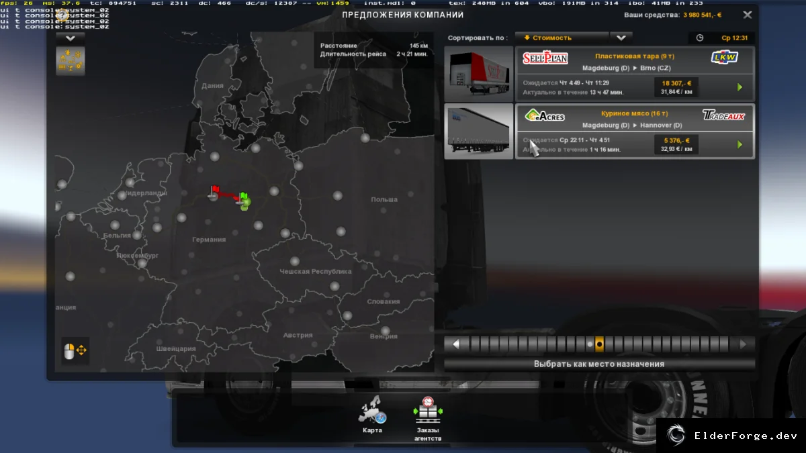The width and height of the screenshot is (806, 453).
Task: Click the 18 307,- € price
Action: (676, 83)
